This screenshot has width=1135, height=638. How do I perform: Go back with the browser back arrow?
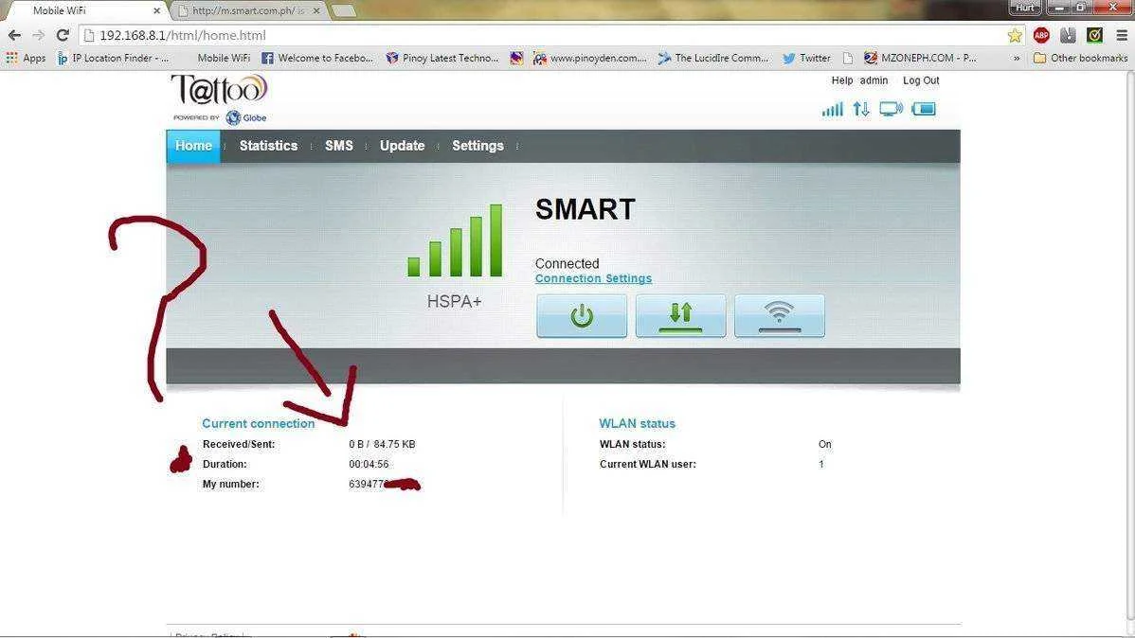[14, 35]
